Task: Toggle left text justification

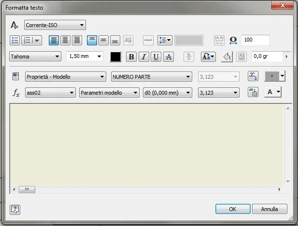Action: pos(54,40)
